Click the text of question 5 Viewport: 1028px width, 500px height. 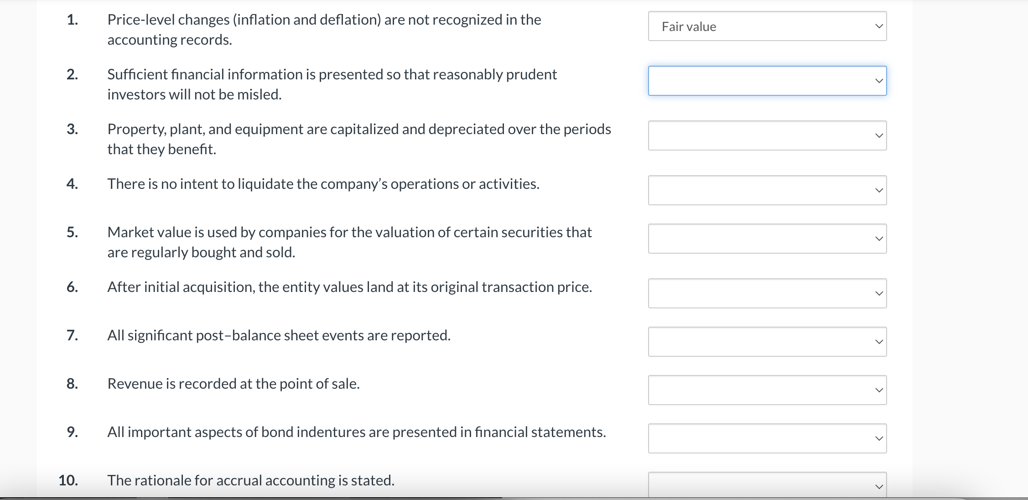pyautogui.click(x=349, y=232)
